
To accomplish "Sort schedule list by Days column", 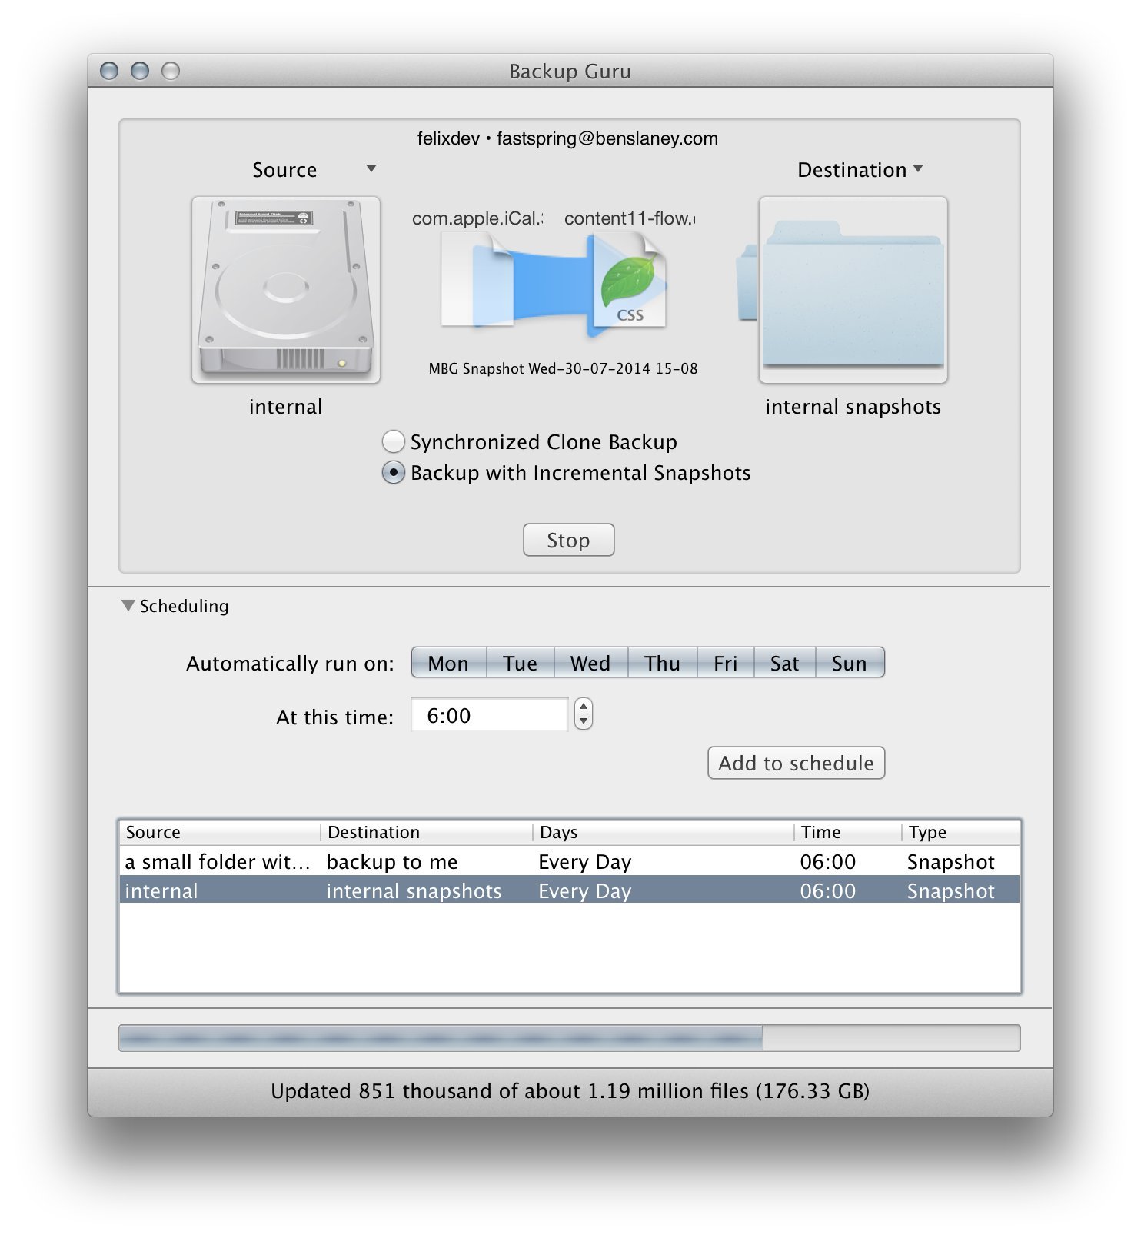I will pyautogui.click(x=661, y=833).
